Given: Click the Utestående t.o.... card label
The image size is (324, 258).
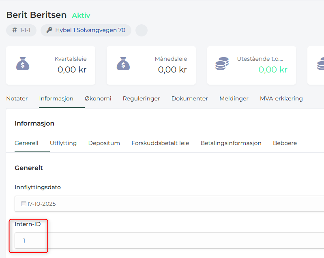Looking at the screenshot, I should point(260,59).
